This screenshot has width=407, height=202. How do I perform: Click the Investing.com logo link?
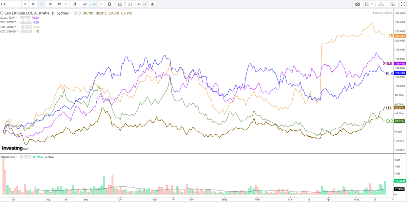[x=16, y=148]
